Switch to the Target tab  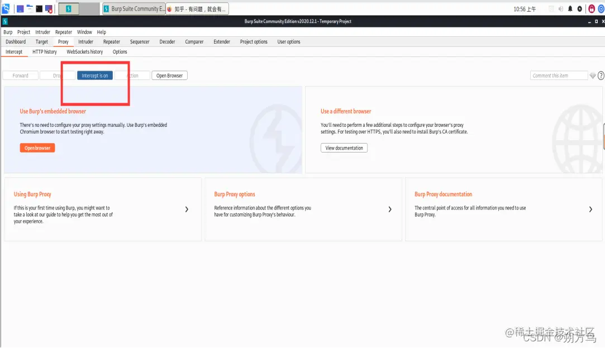click(x=42, y=42)
